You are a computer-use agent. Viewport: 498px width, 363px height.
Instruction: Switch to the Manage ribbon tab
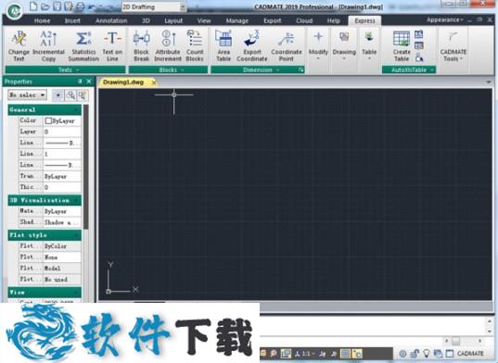tap(236, 20)
